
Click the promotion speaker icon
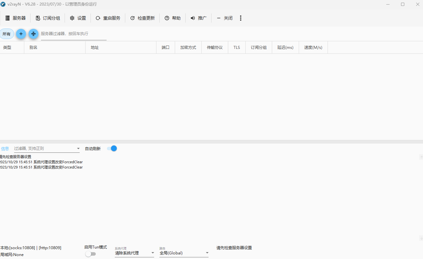tap(193, 18)
